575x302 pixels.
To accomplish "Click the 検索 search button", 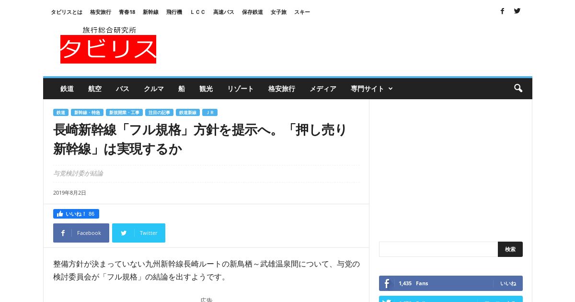I will (x=510, y=249).
